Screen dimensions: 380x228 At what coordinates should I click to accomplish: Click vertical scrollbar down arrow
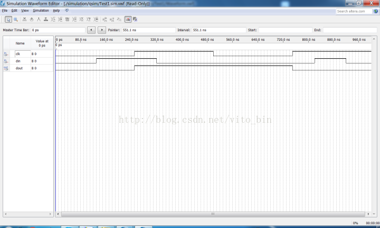tap(374, 214)
